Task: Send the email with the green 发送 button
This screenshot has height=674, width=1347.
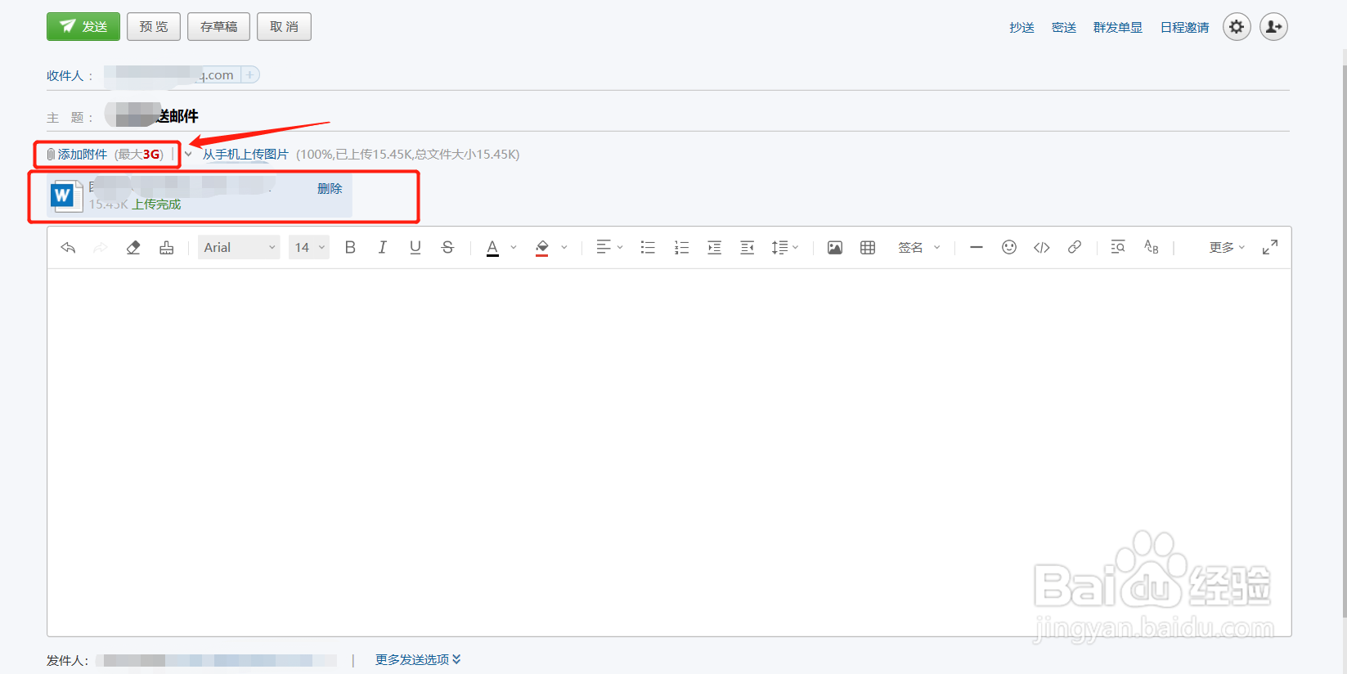Action: [x=83, y=27]
